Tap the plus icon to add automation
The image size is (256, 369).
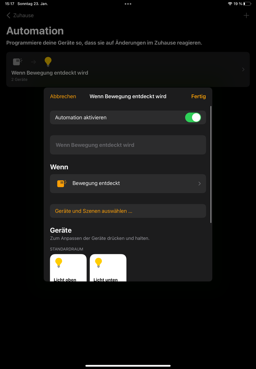pos(246,15)
